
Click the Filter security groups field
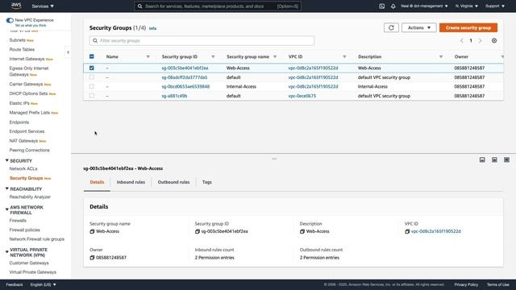(202, 41)
